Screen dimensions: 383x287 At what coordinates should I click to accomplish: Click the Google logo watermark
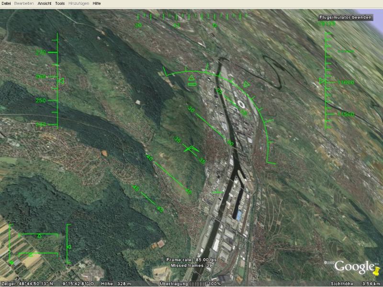[354, 266]
